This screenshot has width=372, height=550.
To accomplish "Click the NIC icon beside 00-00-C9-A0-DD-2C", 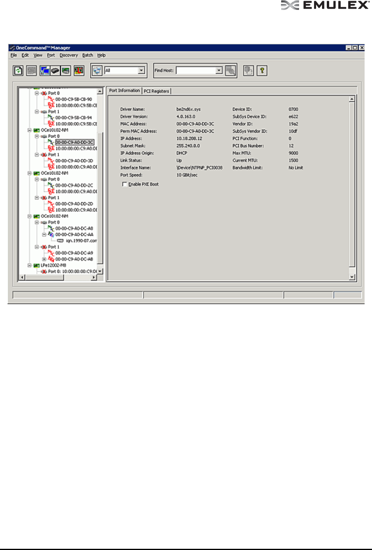I will pos(51,185).
